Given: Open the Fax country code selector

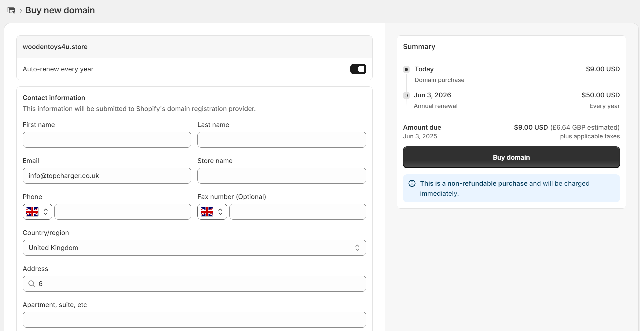Looking at the screenshot, I should (212, 212).
